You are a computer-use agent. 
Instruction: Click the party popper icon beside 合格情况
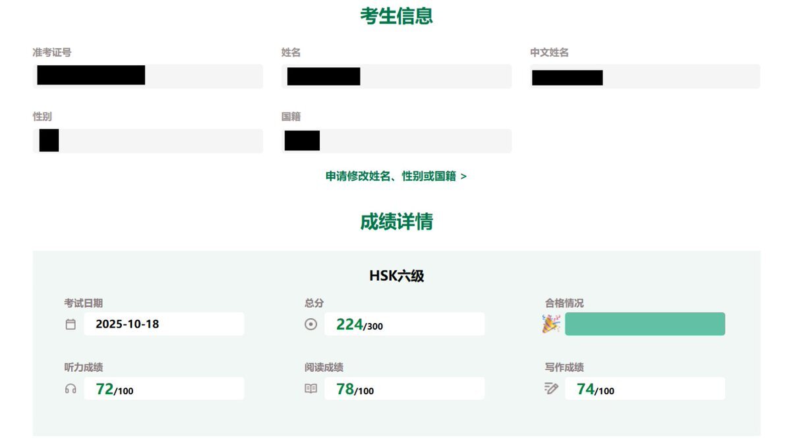551,324
